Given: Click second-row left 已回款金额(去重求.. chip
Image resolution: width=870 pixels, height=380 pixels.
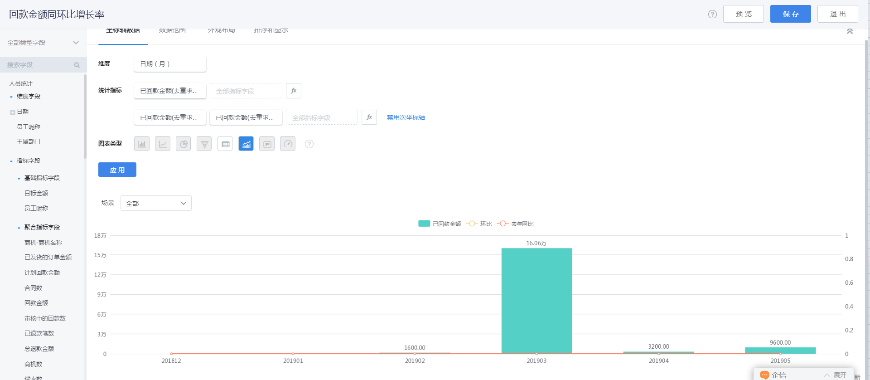Looking at the screenshot, I should click(170, 117).
